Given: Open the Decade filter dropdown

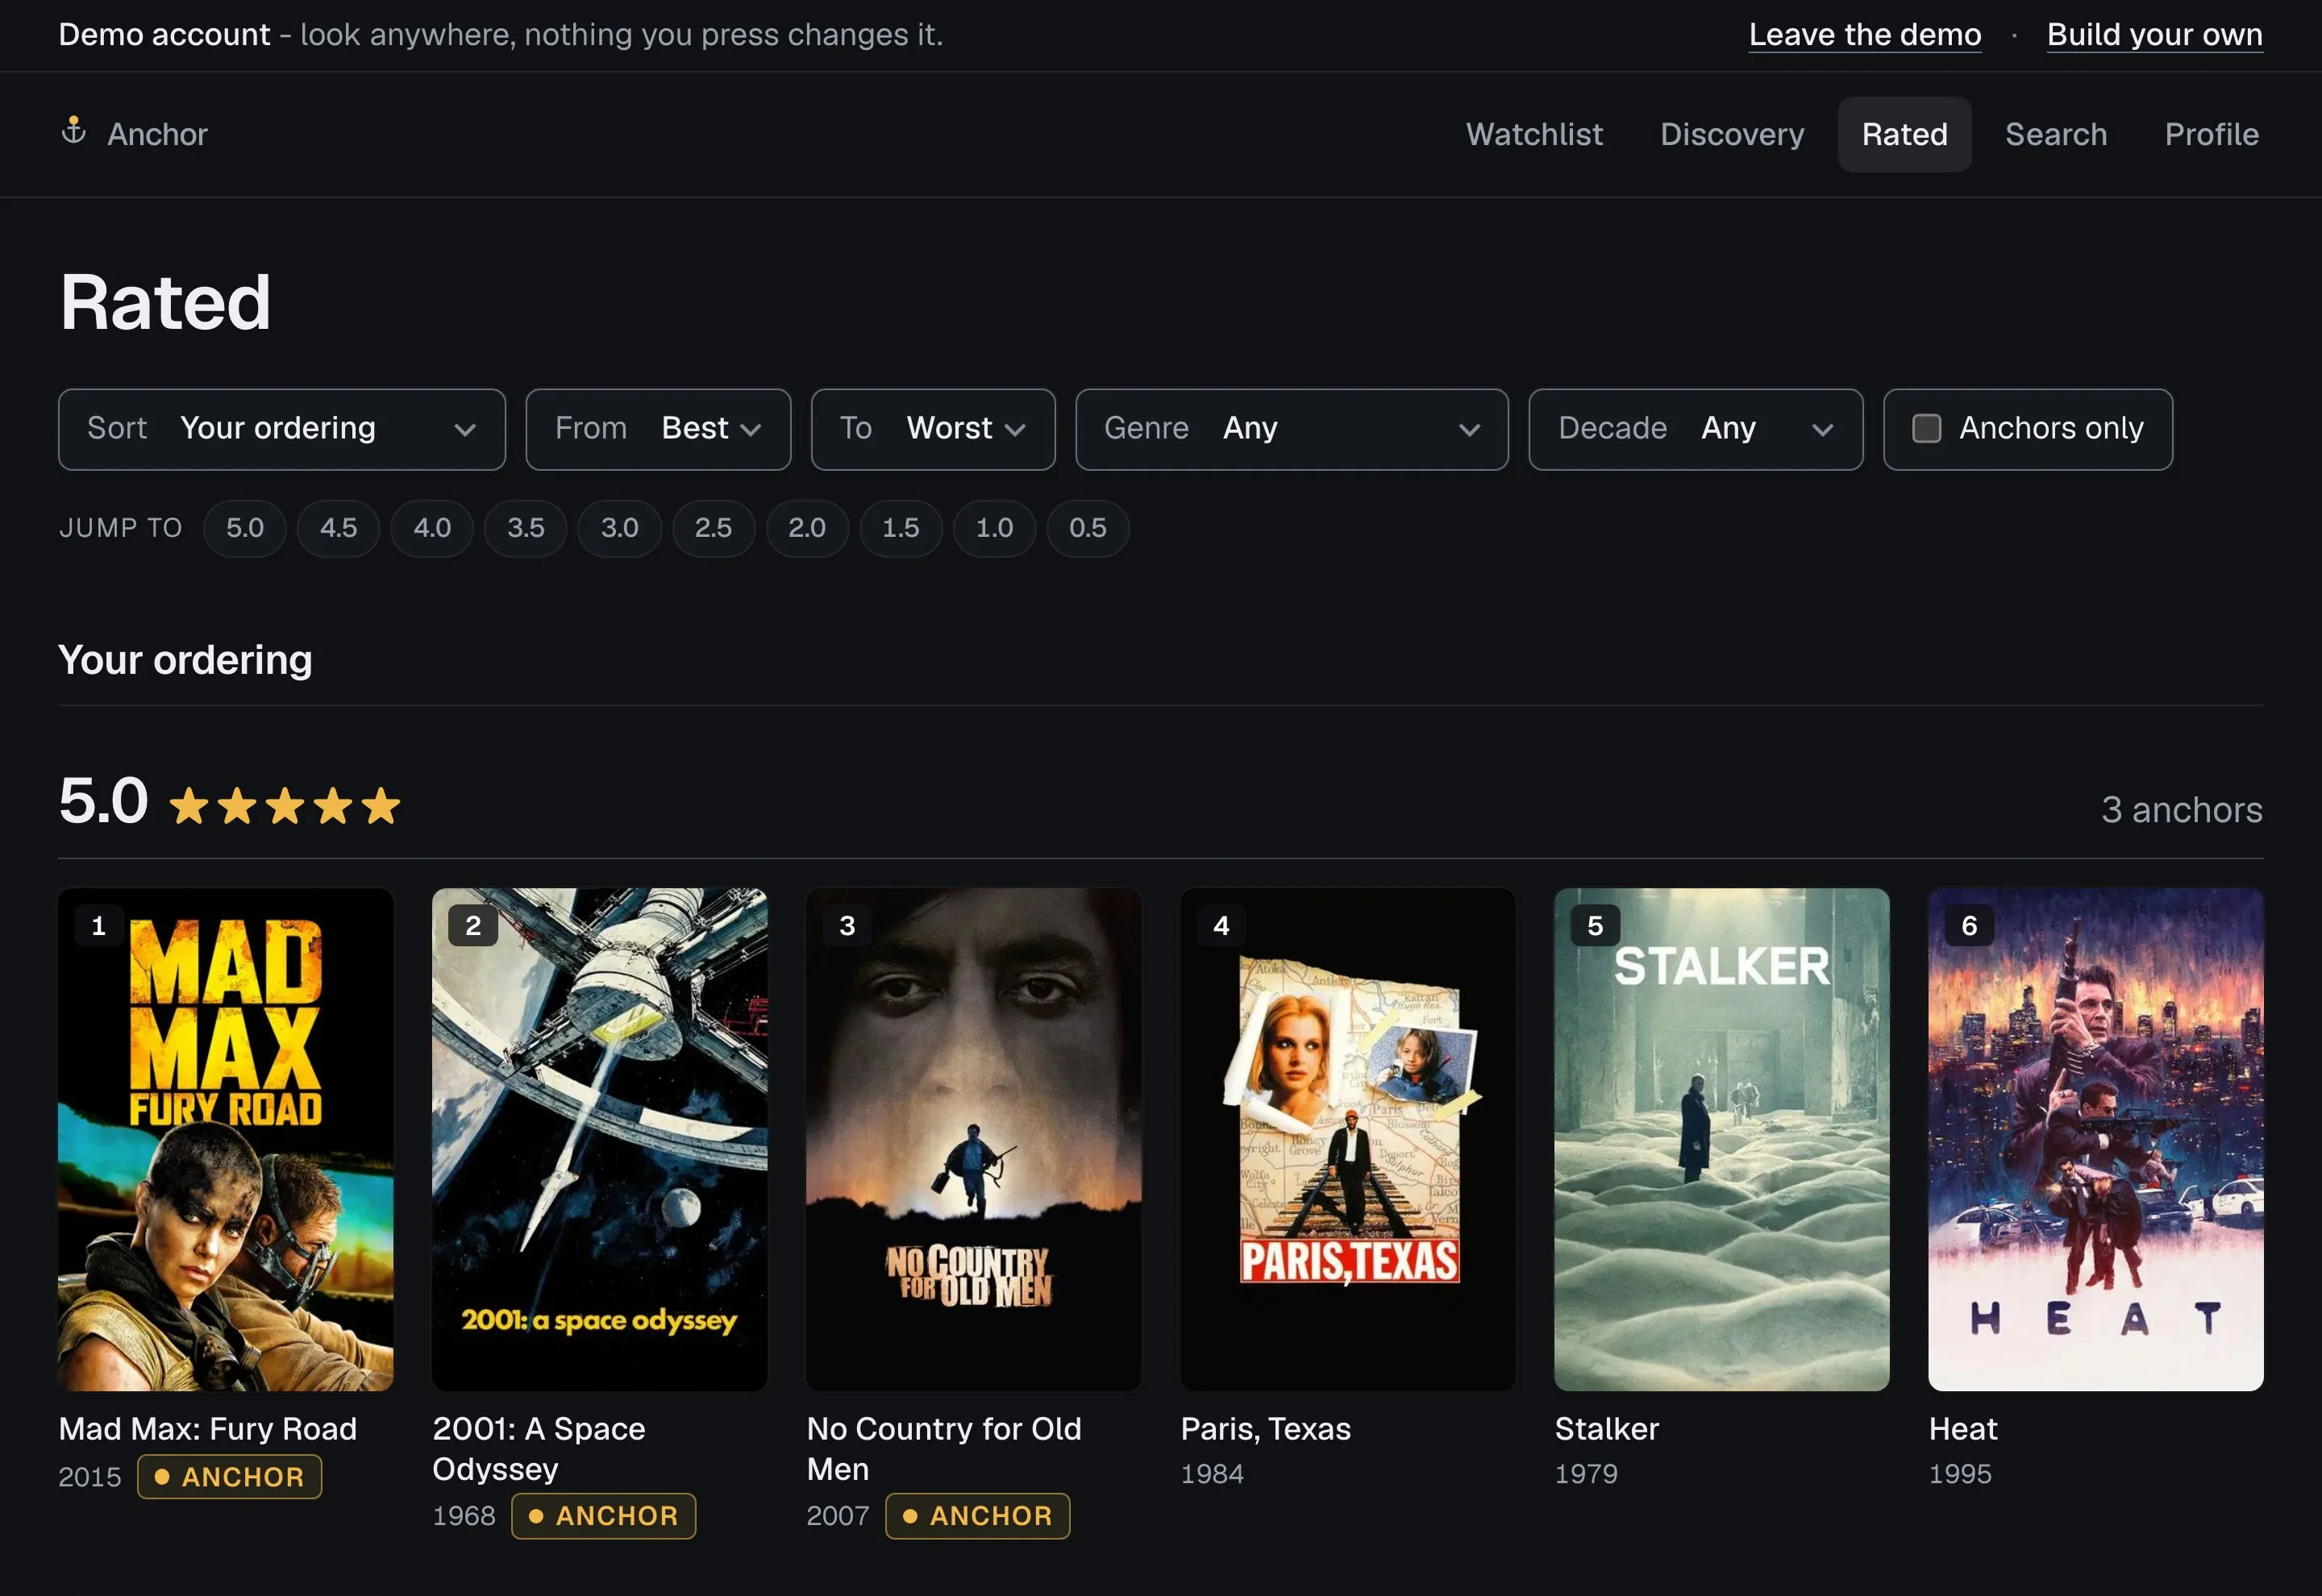Looking at the screenshot, I should 1695,429.
